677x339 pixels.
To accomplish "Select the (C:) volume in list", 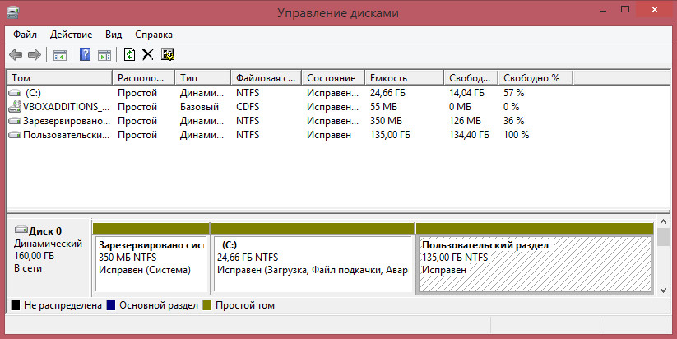I will (338, 93).
